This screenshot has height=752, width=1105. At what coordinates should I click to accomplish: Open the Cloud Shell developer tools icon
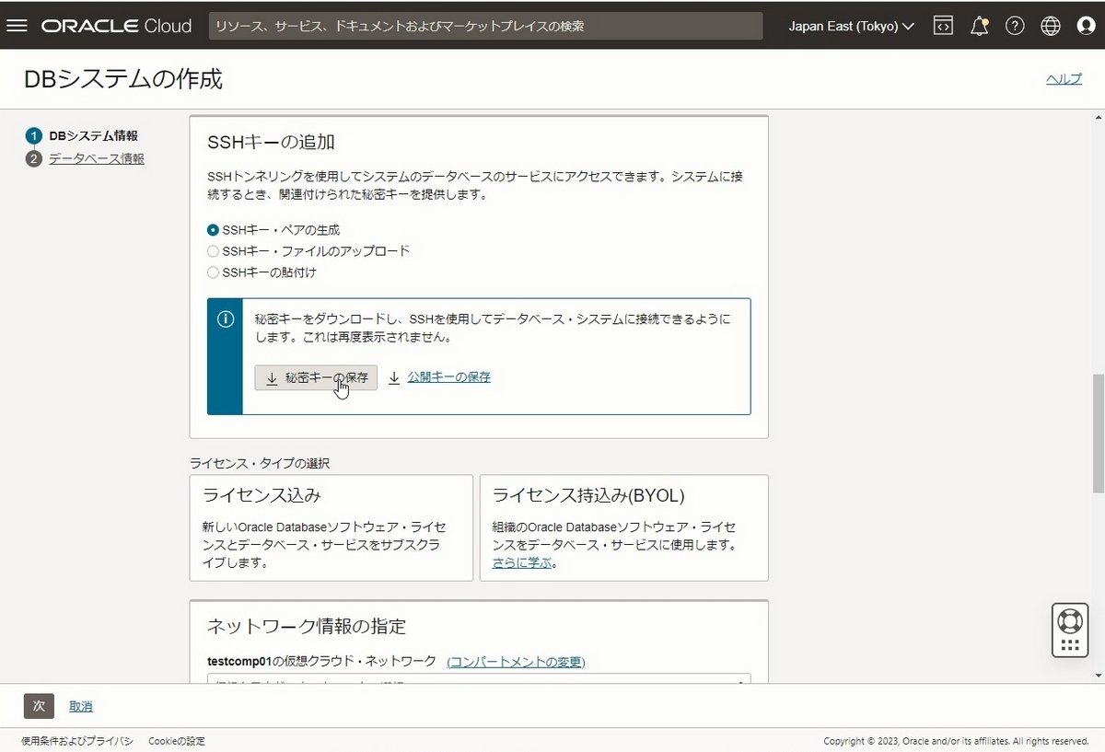(943, 25)
